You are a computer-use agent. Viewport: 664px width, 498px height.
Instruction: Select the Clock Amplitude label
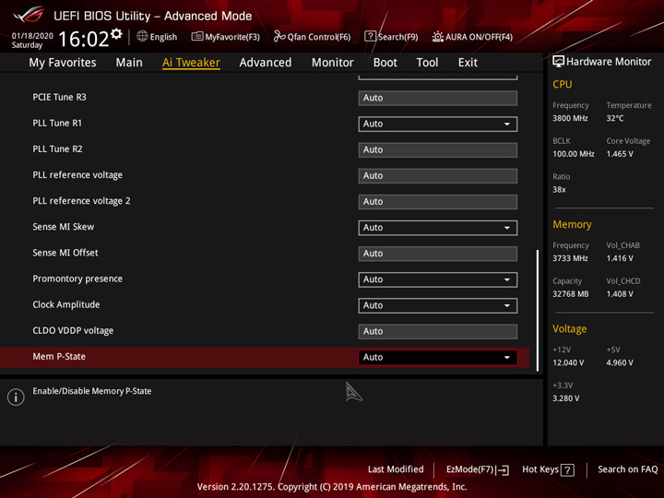(66, 304)
